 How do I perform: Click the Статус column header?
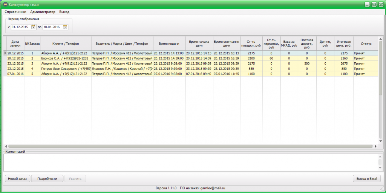click(x=366, y=44)
